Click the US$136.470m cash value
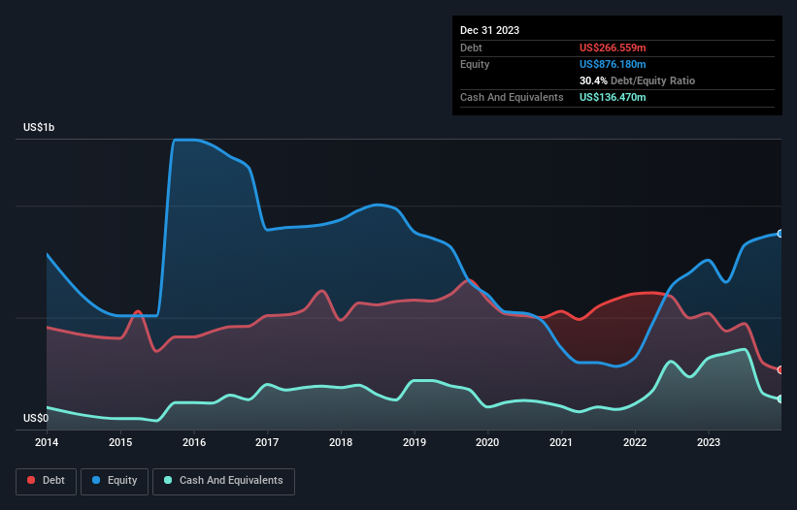797x510 pixels. tap(613, 97)
